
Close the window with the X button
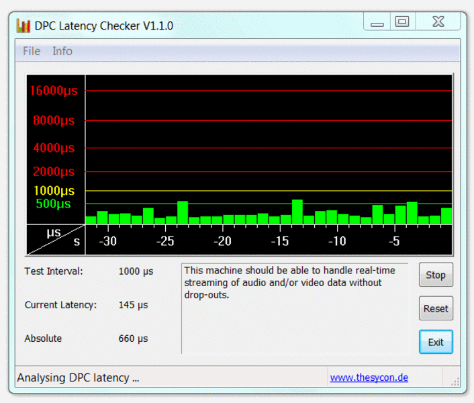tap(438, 22)
